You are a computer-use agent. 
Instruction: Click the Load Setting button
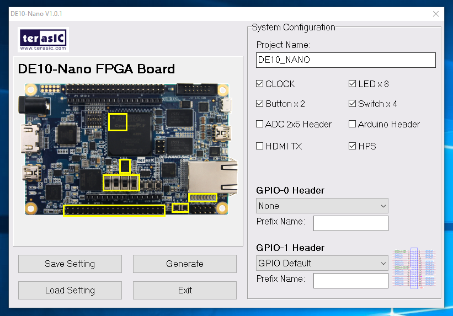70,290
